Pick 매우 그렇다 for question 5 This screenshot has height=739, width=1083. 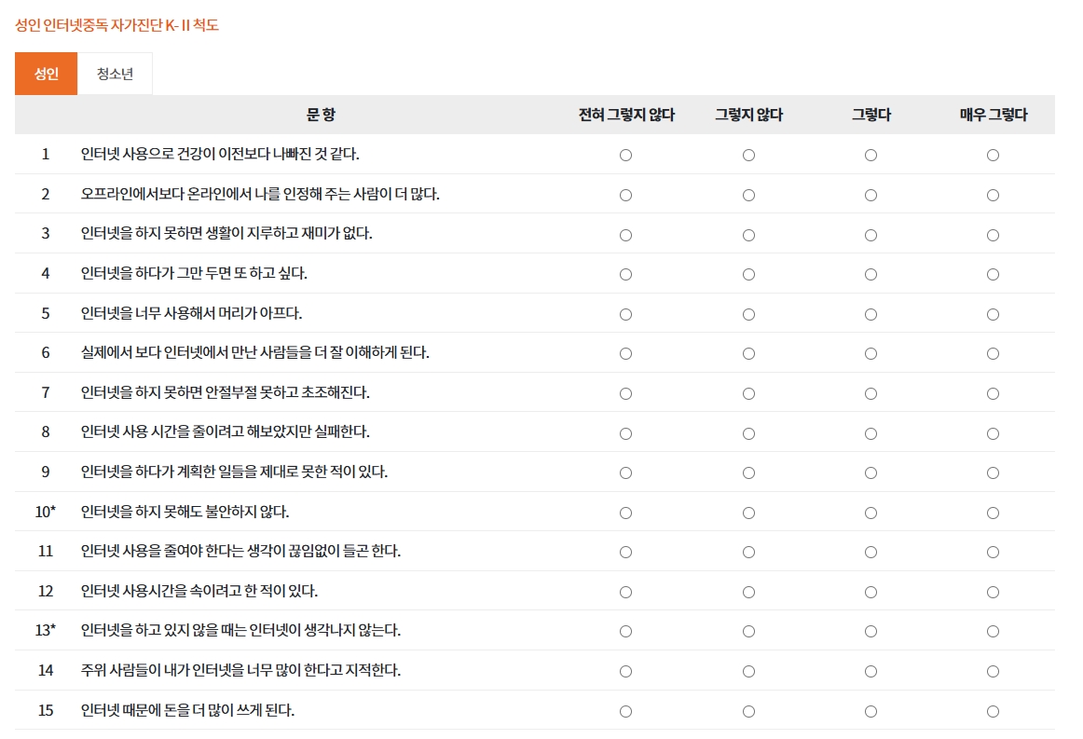tap(993, 314)
